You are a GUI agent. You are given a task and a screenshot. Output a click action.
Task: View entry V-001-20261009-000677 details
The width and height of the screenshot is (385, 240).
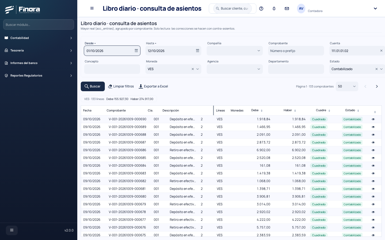(373, 220)
